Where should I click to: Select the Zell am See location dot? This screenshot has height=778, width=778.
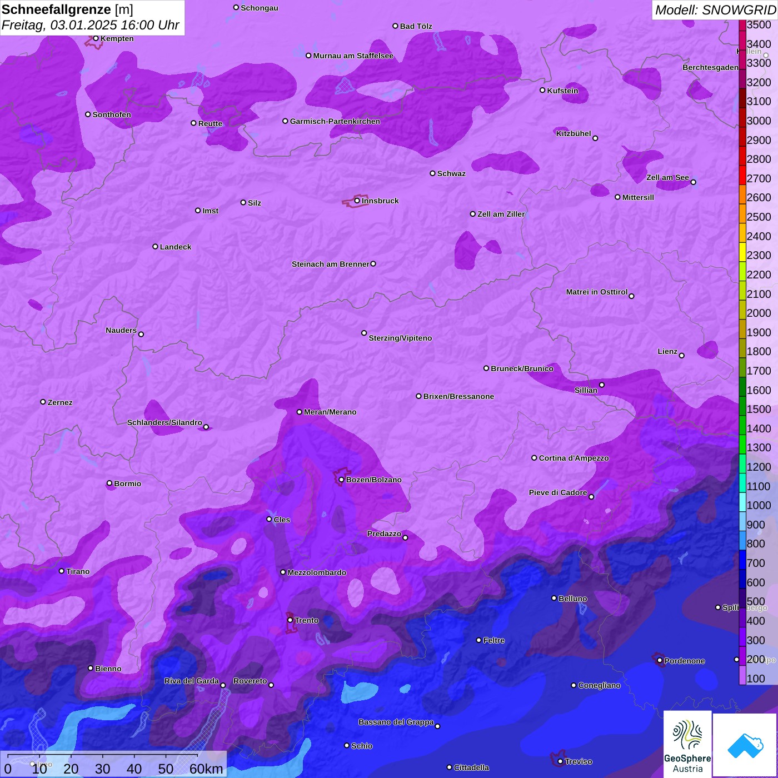(x=693, y=182)
